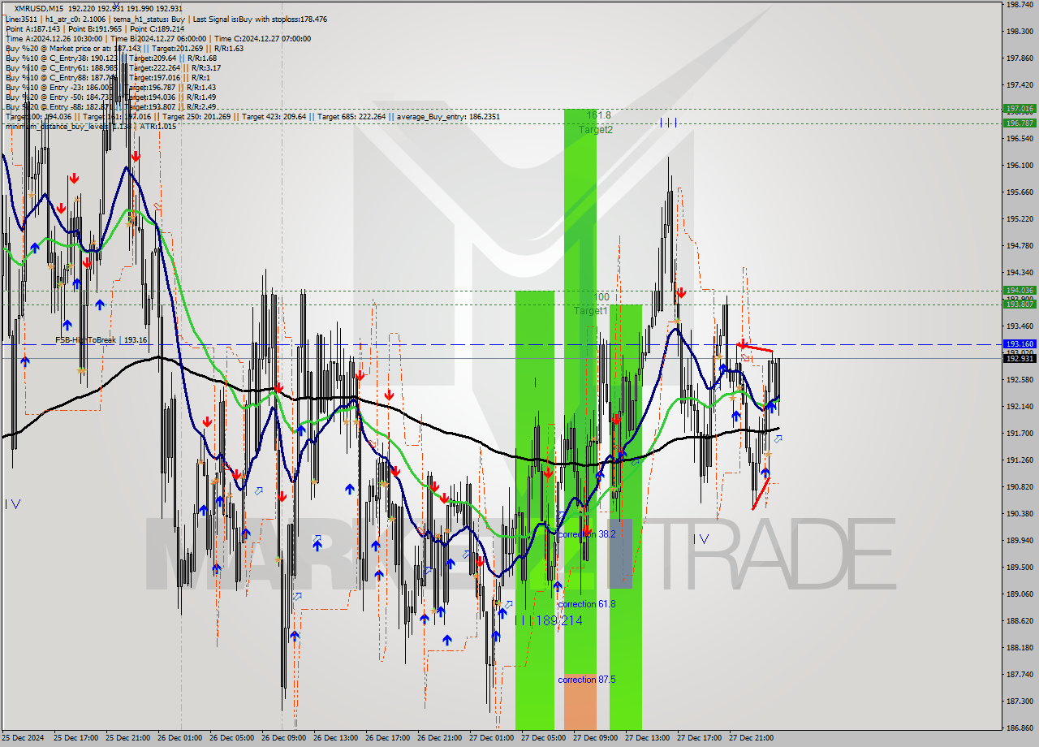The width and height of the screenshot is (1039, 747).
Task: Select the 190.380 price axis label
Action: click(1020, 514)
